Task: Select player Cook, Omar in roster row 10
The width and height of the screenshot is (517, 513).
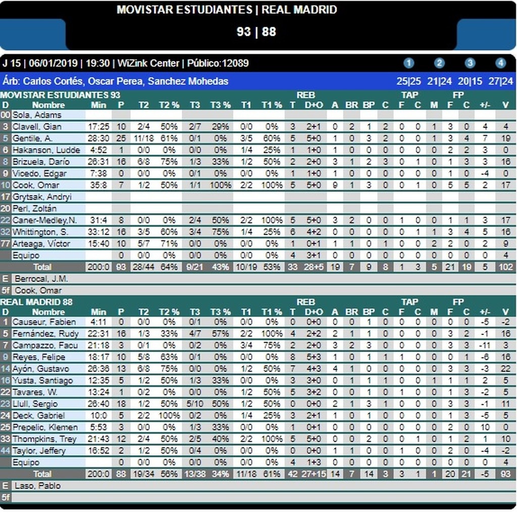Action: coord(36,185)
